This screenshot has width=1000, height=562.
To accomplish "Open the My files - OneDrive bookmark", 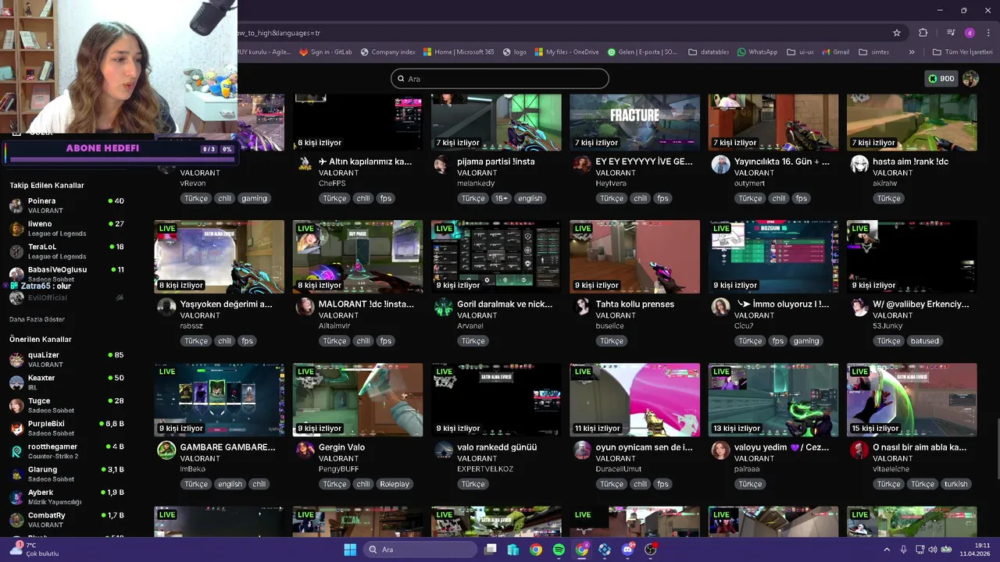I will [x=566, y=52].
